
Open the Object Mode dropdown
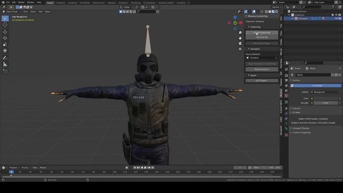[12, 12]
